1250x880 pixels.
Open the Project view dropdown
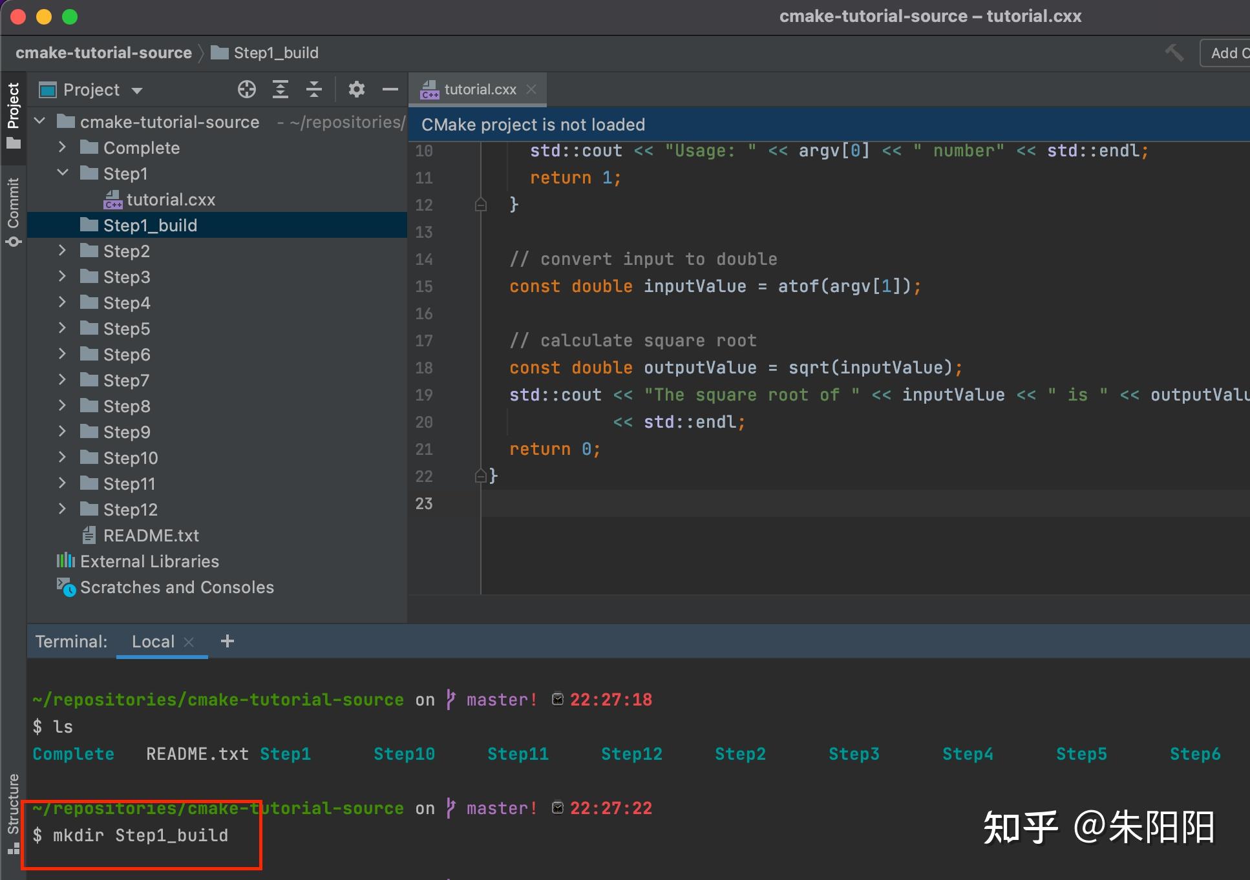[x=136, y=90]
